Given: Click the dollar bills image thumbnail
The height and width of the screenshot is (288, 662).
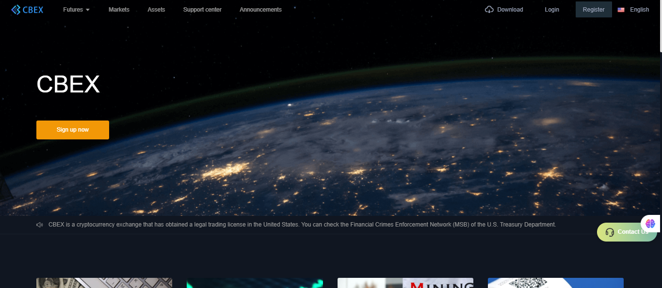Looking at the screenshot, I should pos(104,283).
